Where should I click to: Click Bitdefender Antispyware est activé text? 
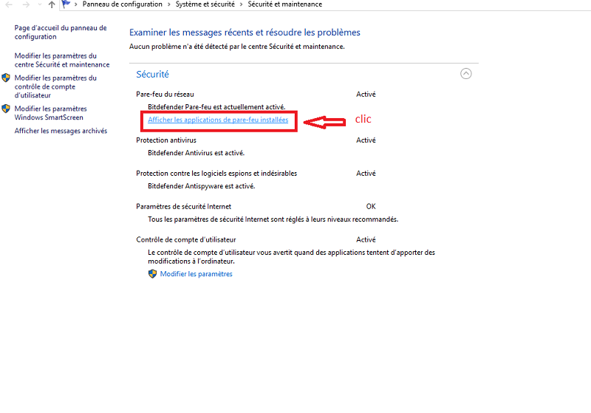coord(201,186)
